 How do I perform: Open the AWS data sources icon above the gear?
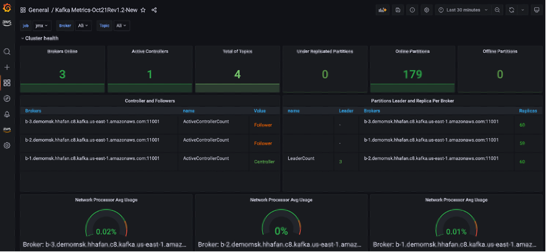pyautogui.click(x=7, y=130)
